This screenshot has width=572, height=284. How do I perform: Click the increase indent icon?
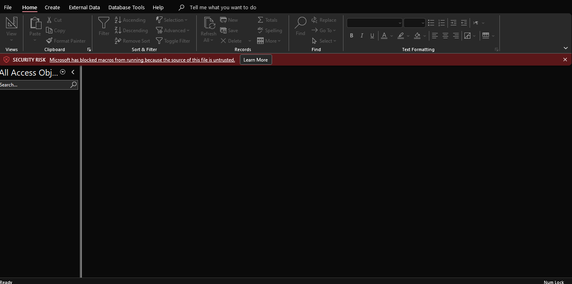pyautogui.click(x=453, y=23)
